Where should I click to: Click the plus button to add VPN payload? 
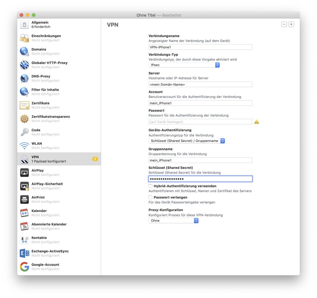click(x=291, y=24)
